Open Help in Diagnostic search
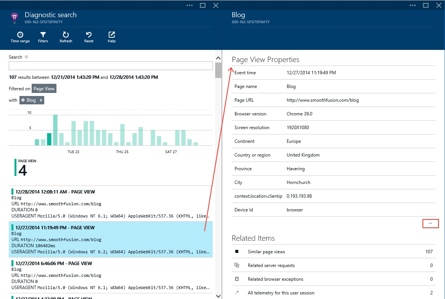This screenshot has height=299, width=445. 111,37
